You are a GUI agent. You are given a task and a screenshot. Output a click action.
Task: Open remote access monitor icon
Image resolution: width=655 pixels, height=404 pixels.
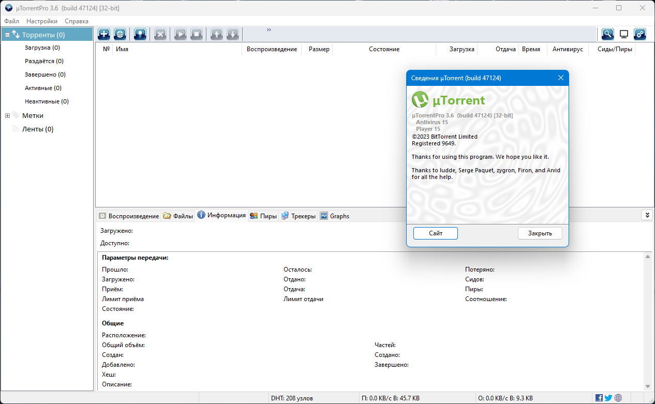coord(624,34)
